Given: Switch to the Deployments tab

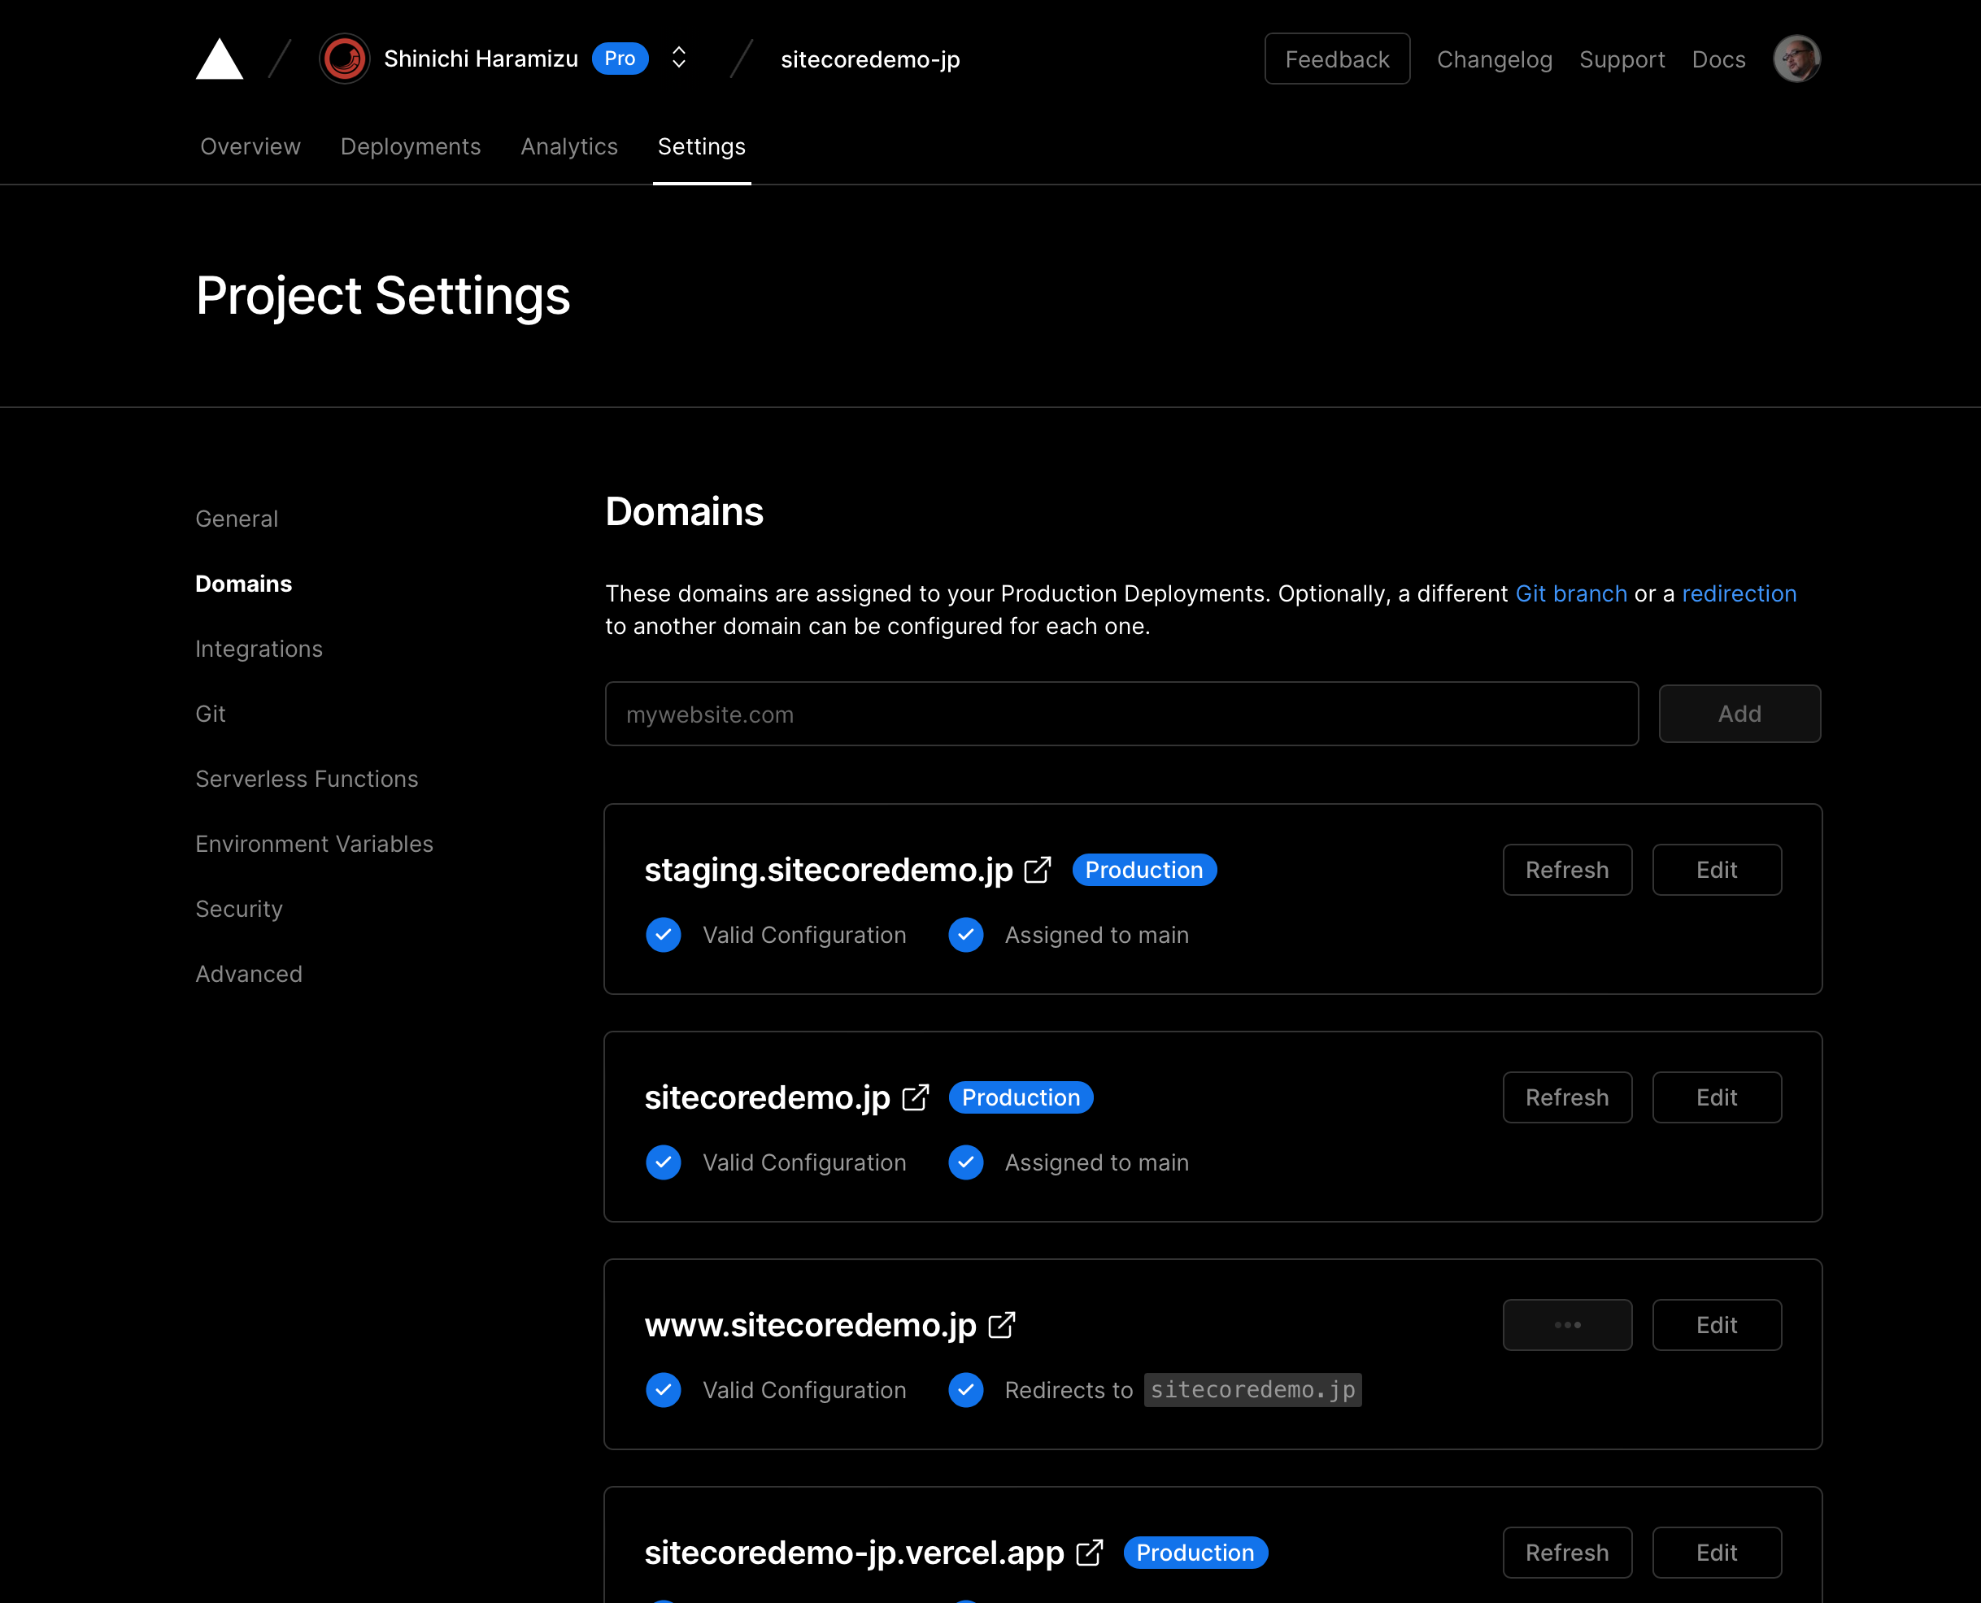Looking at the screenshot, I should coord(410,146).
